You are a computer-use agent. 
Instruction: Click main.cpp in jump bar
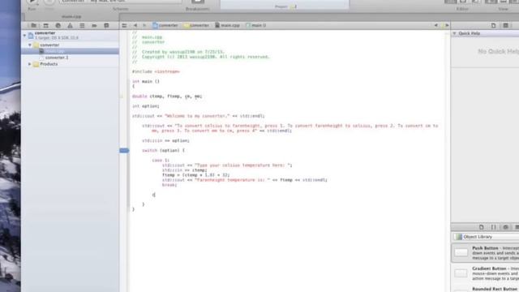(227, 25)
